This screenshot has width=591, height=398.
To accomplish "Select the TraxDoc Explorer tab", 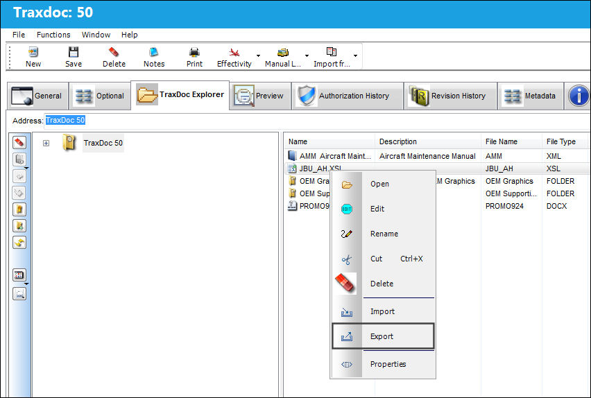I will (180, 94).
